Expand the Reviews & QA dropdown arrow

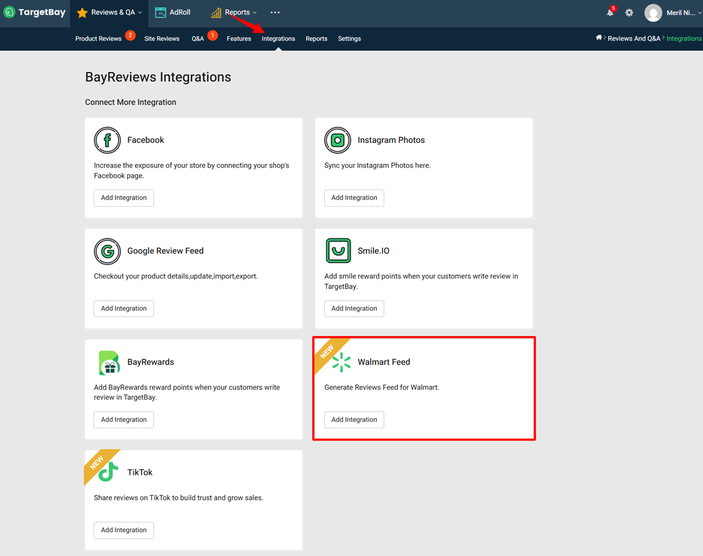pyautogui.click(x=140, y=12)
